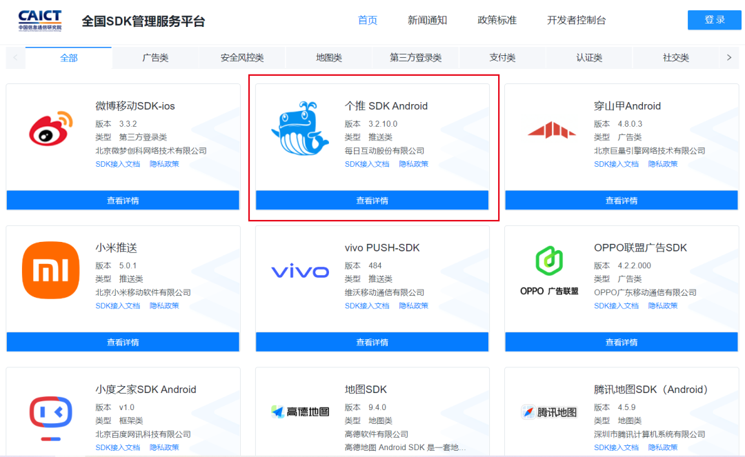Click the 小度之家 robot logo

[51, 418]
